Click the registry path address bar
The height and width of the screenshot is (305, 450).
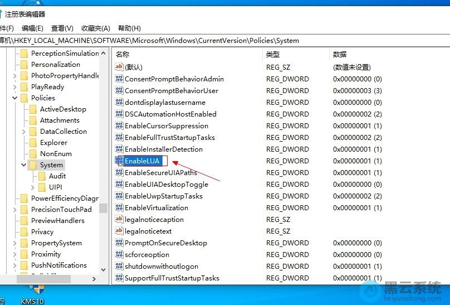[x=223, y=40]
